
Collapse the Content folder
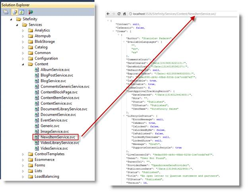click(x=23, y=64)
